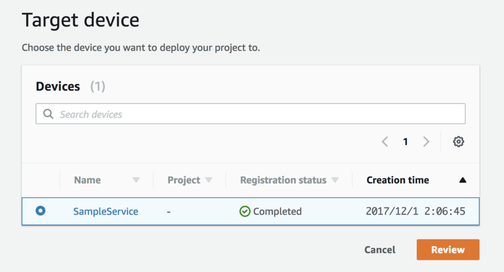This screenshot has width=504, height=272.
Task: Open the SampleService device link
Action: pyautogui.click(x=106, y=211)
